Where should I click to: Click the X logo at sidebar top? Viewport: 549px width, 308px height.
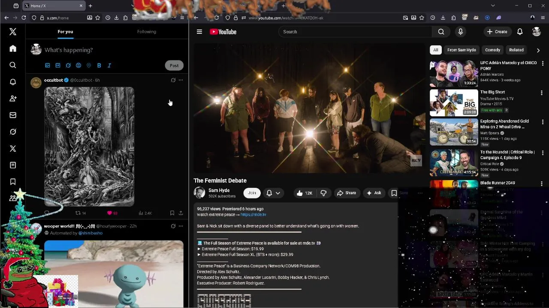[13, 32]
